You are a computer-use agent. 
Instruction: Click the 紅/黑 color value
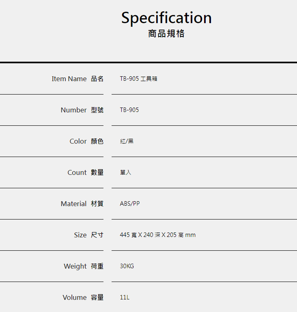coord(126,141)
